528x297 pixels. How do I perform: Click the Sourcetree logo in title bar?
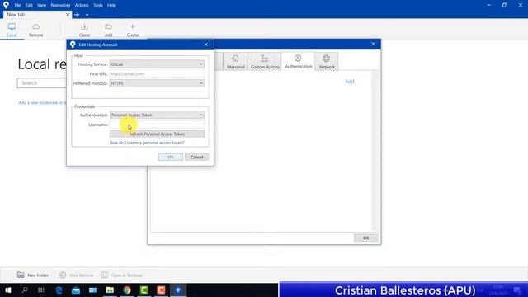(x=6, y=5)
